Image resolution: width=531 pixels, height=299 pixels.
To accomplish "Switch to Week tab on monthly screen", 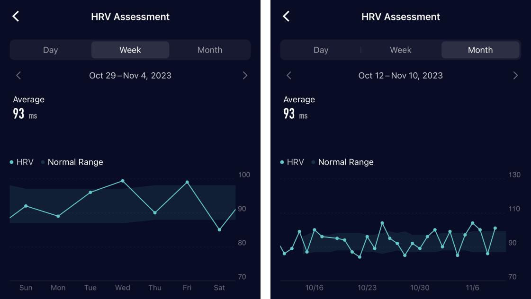I will (400, 50).
